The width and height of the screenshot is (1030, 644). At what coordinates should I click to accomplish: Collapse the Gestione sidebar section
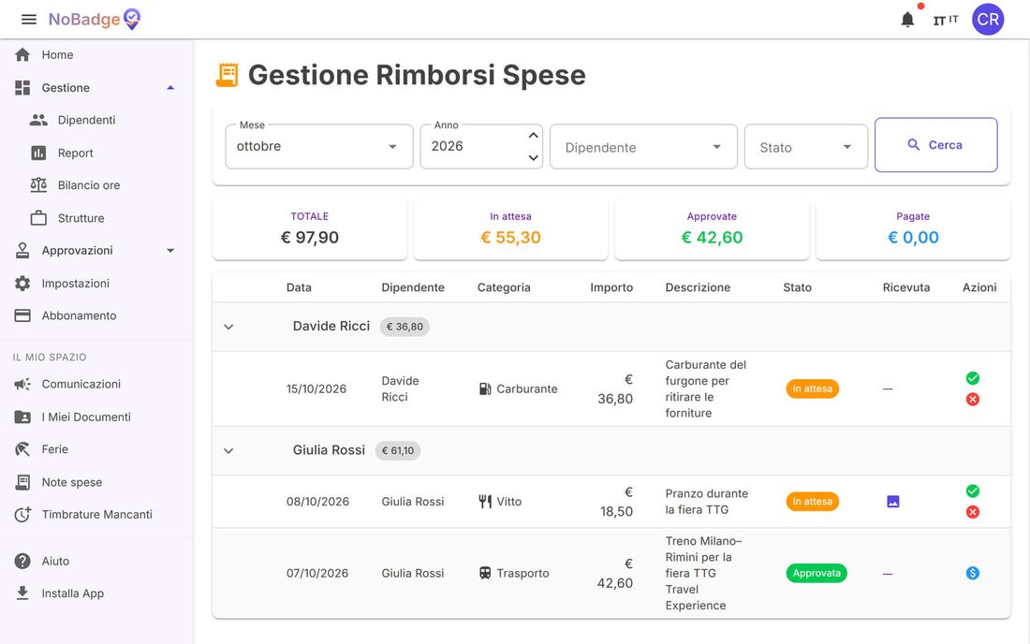tap(96, 88)
